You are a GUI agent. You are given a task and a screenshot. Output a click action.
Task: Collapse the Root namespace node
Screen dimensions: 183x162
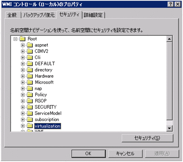click(x=15, y=39)
